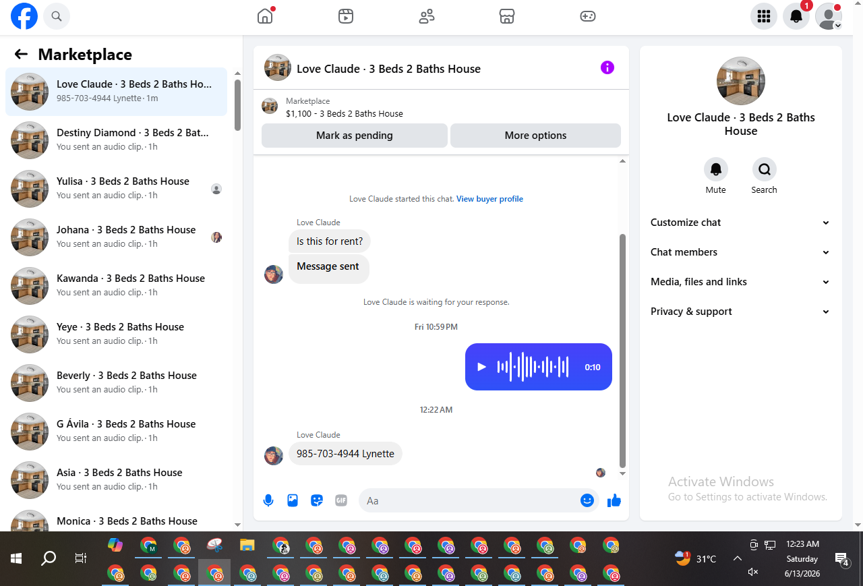Click the $1,100 listing thumbnail
This screenshot has width=863, height=586.
270,106
